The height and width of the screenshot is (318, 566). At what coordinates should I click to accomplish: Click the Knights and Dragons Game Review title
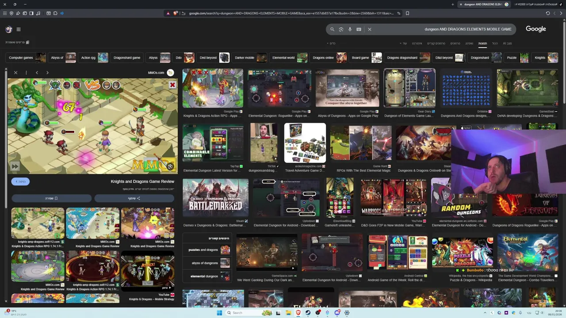click(142, 182)
